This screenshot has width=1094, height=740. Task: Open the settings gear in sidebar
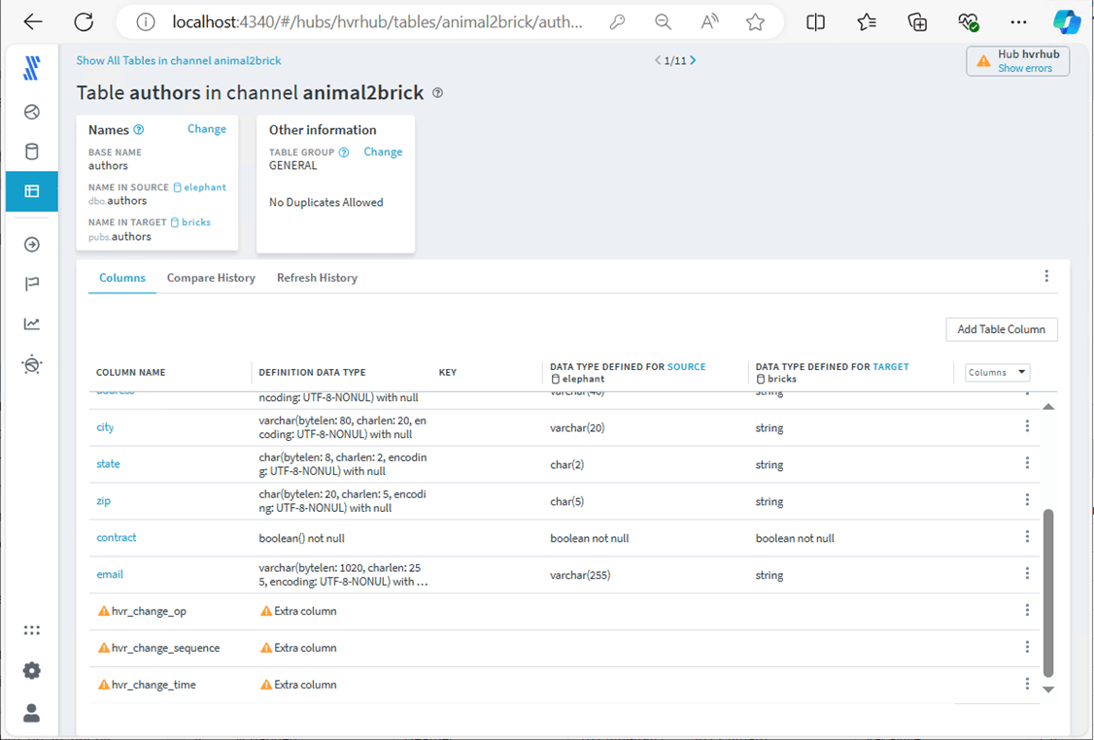point(31,670)
